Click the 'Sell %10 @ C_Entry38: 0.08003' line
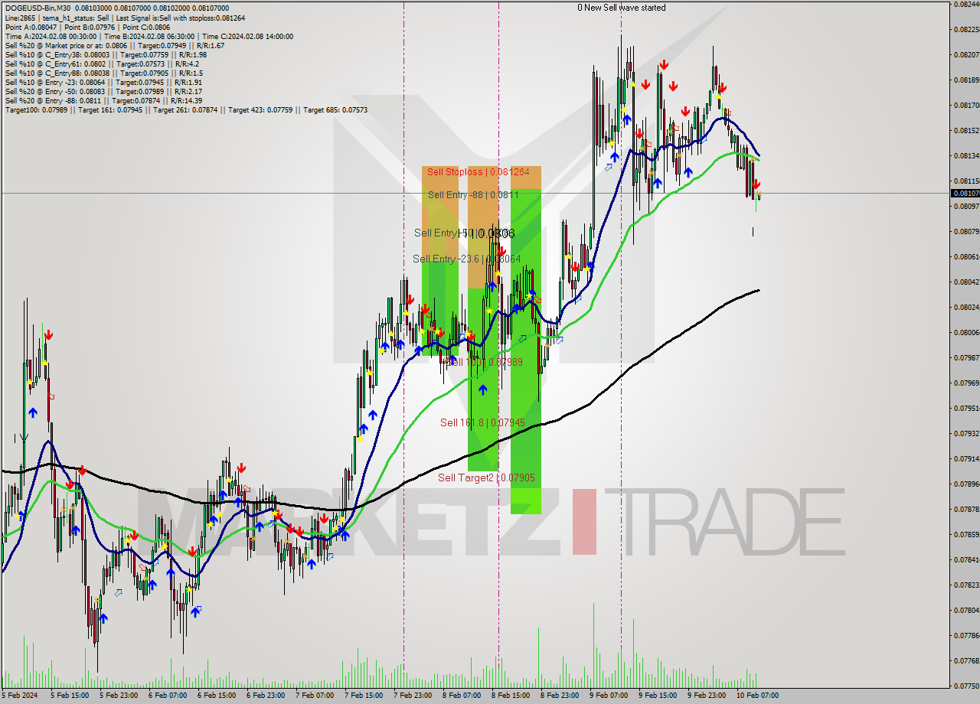 point(106,54)
